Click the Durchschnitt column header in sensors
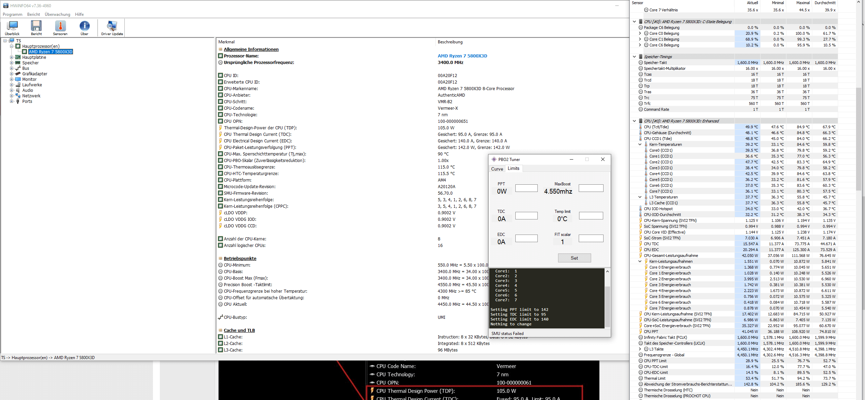The height and width of the screenshot is (400, 865). pos(825,3)
